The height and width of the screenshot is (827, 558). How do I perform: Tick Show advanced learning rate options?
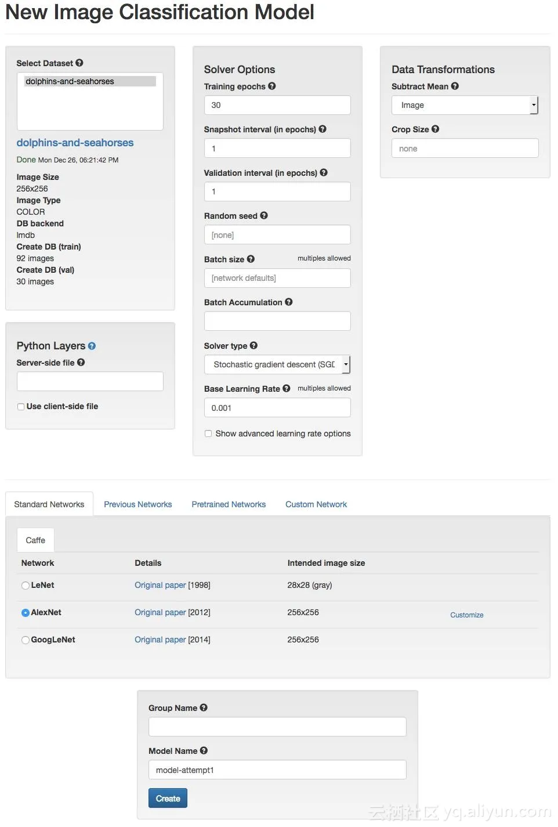(208, 434)
